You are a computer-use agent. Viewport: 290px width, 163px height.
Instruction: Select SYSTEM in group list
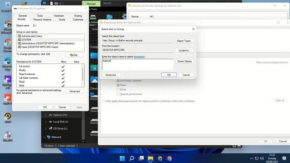tap(50, 40)
